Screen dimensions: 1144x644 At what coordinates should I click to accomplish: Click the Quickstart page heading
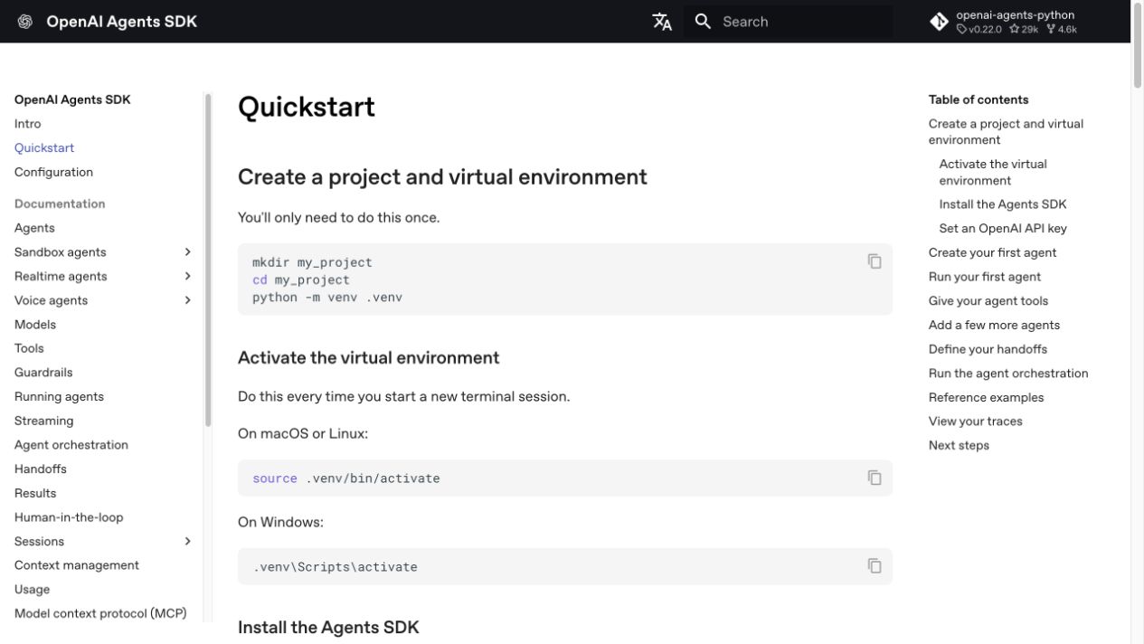(x=306, y=107)
